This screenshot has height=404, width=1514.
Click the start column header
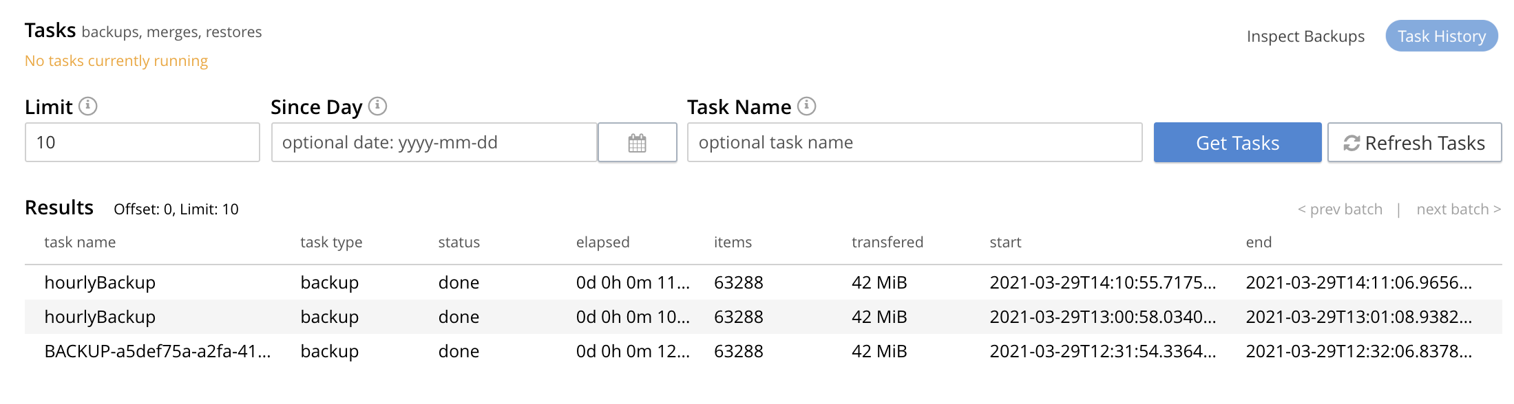[1005, 243]
